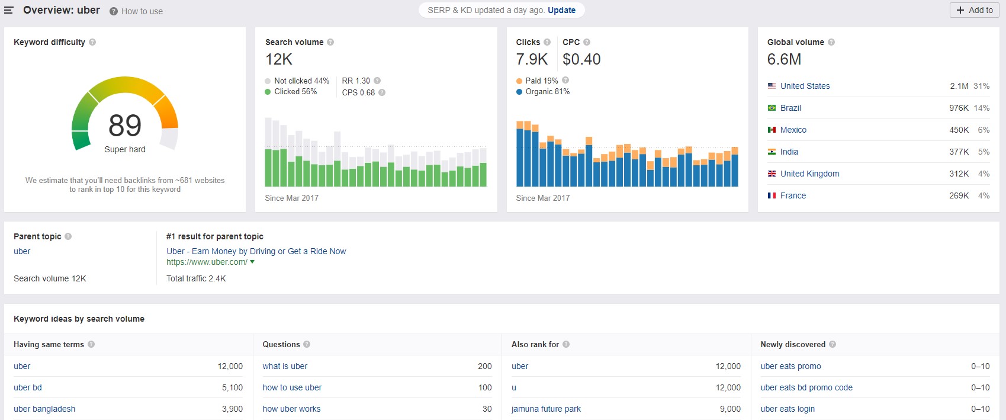Click the keyword difficulty gauge showing 89
1006x420 pixels.
tap(125, 113)
